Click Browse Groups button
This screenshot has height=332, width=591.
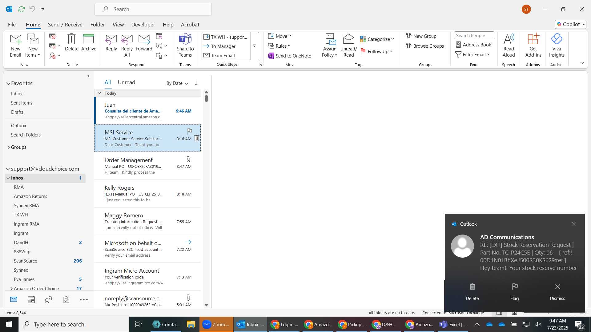pos(424,46)
